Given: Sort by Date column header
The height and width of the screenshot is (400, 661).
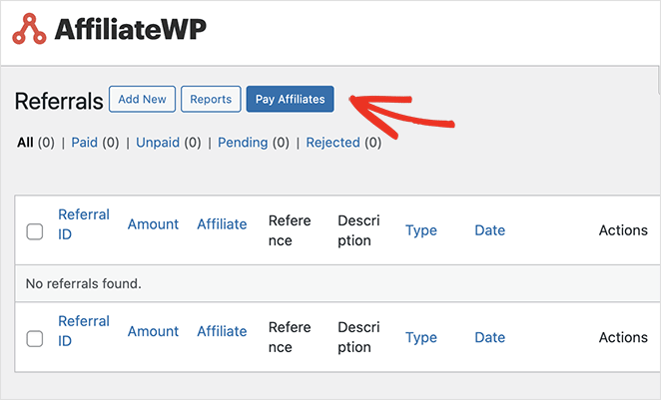Looking at the screenshot, I should (489, 230).
